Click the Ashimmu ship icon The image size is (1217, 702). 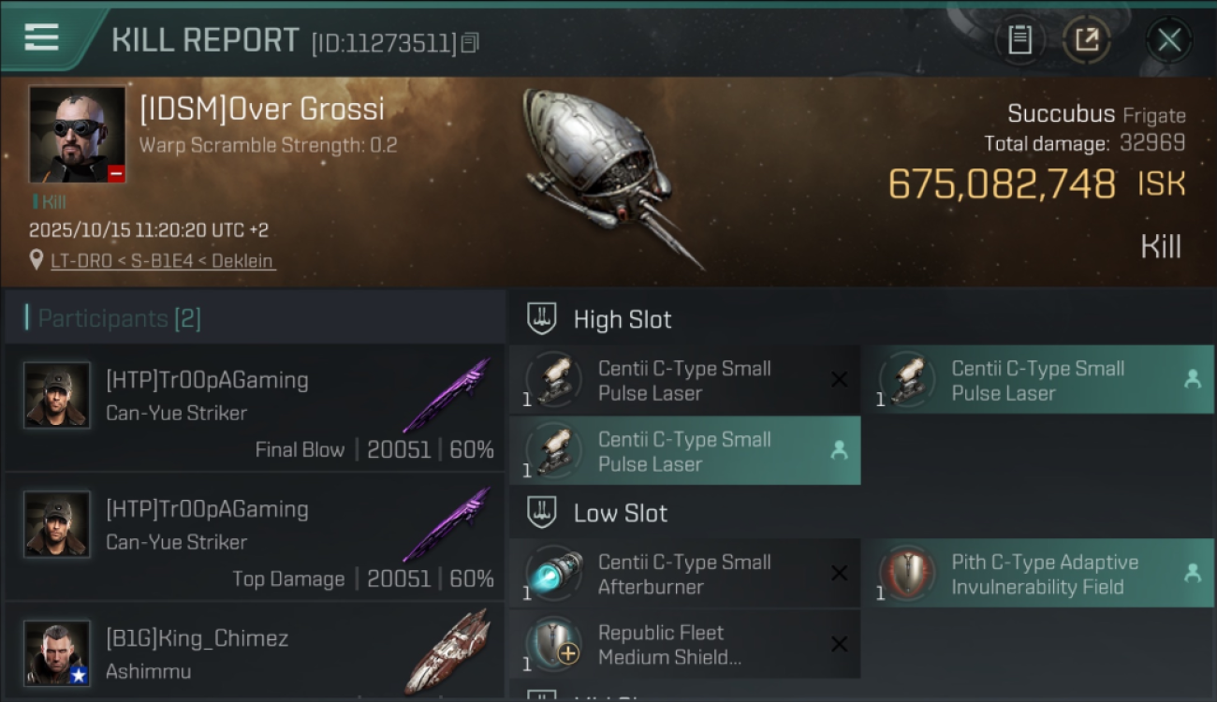447,652
